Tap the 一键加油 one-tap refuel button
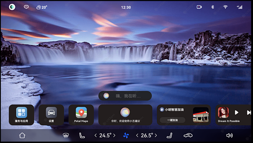 click(x=173, y=120)
